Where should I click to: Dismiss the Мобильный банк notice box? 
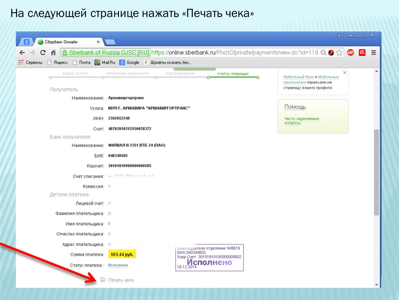click(345, 73)
